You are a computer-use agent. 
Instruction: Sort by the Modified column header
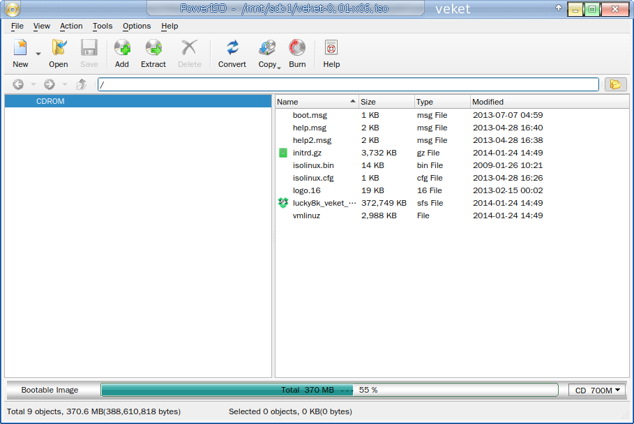(550, 102)
